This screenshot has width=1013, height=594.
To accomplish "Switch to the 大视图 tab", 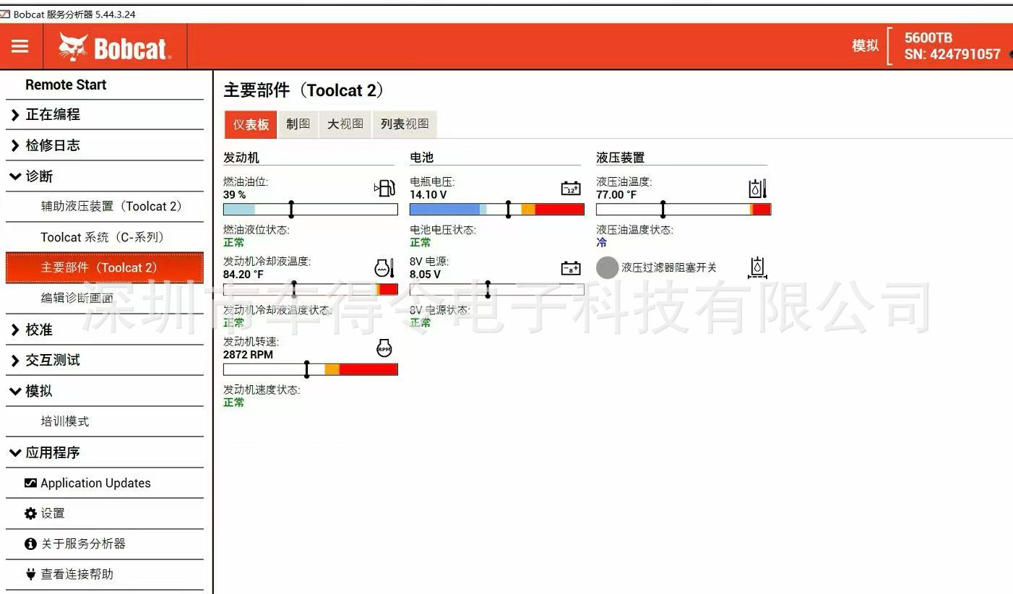I will coord(345,124).
